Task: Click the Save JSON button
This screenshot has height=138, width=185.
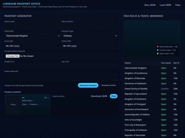Action: pyautogui.click(x=150, y=5)
